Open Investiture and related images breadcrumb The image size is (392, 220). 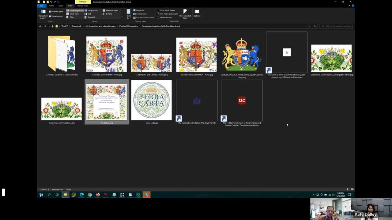[x=101, y=26]
